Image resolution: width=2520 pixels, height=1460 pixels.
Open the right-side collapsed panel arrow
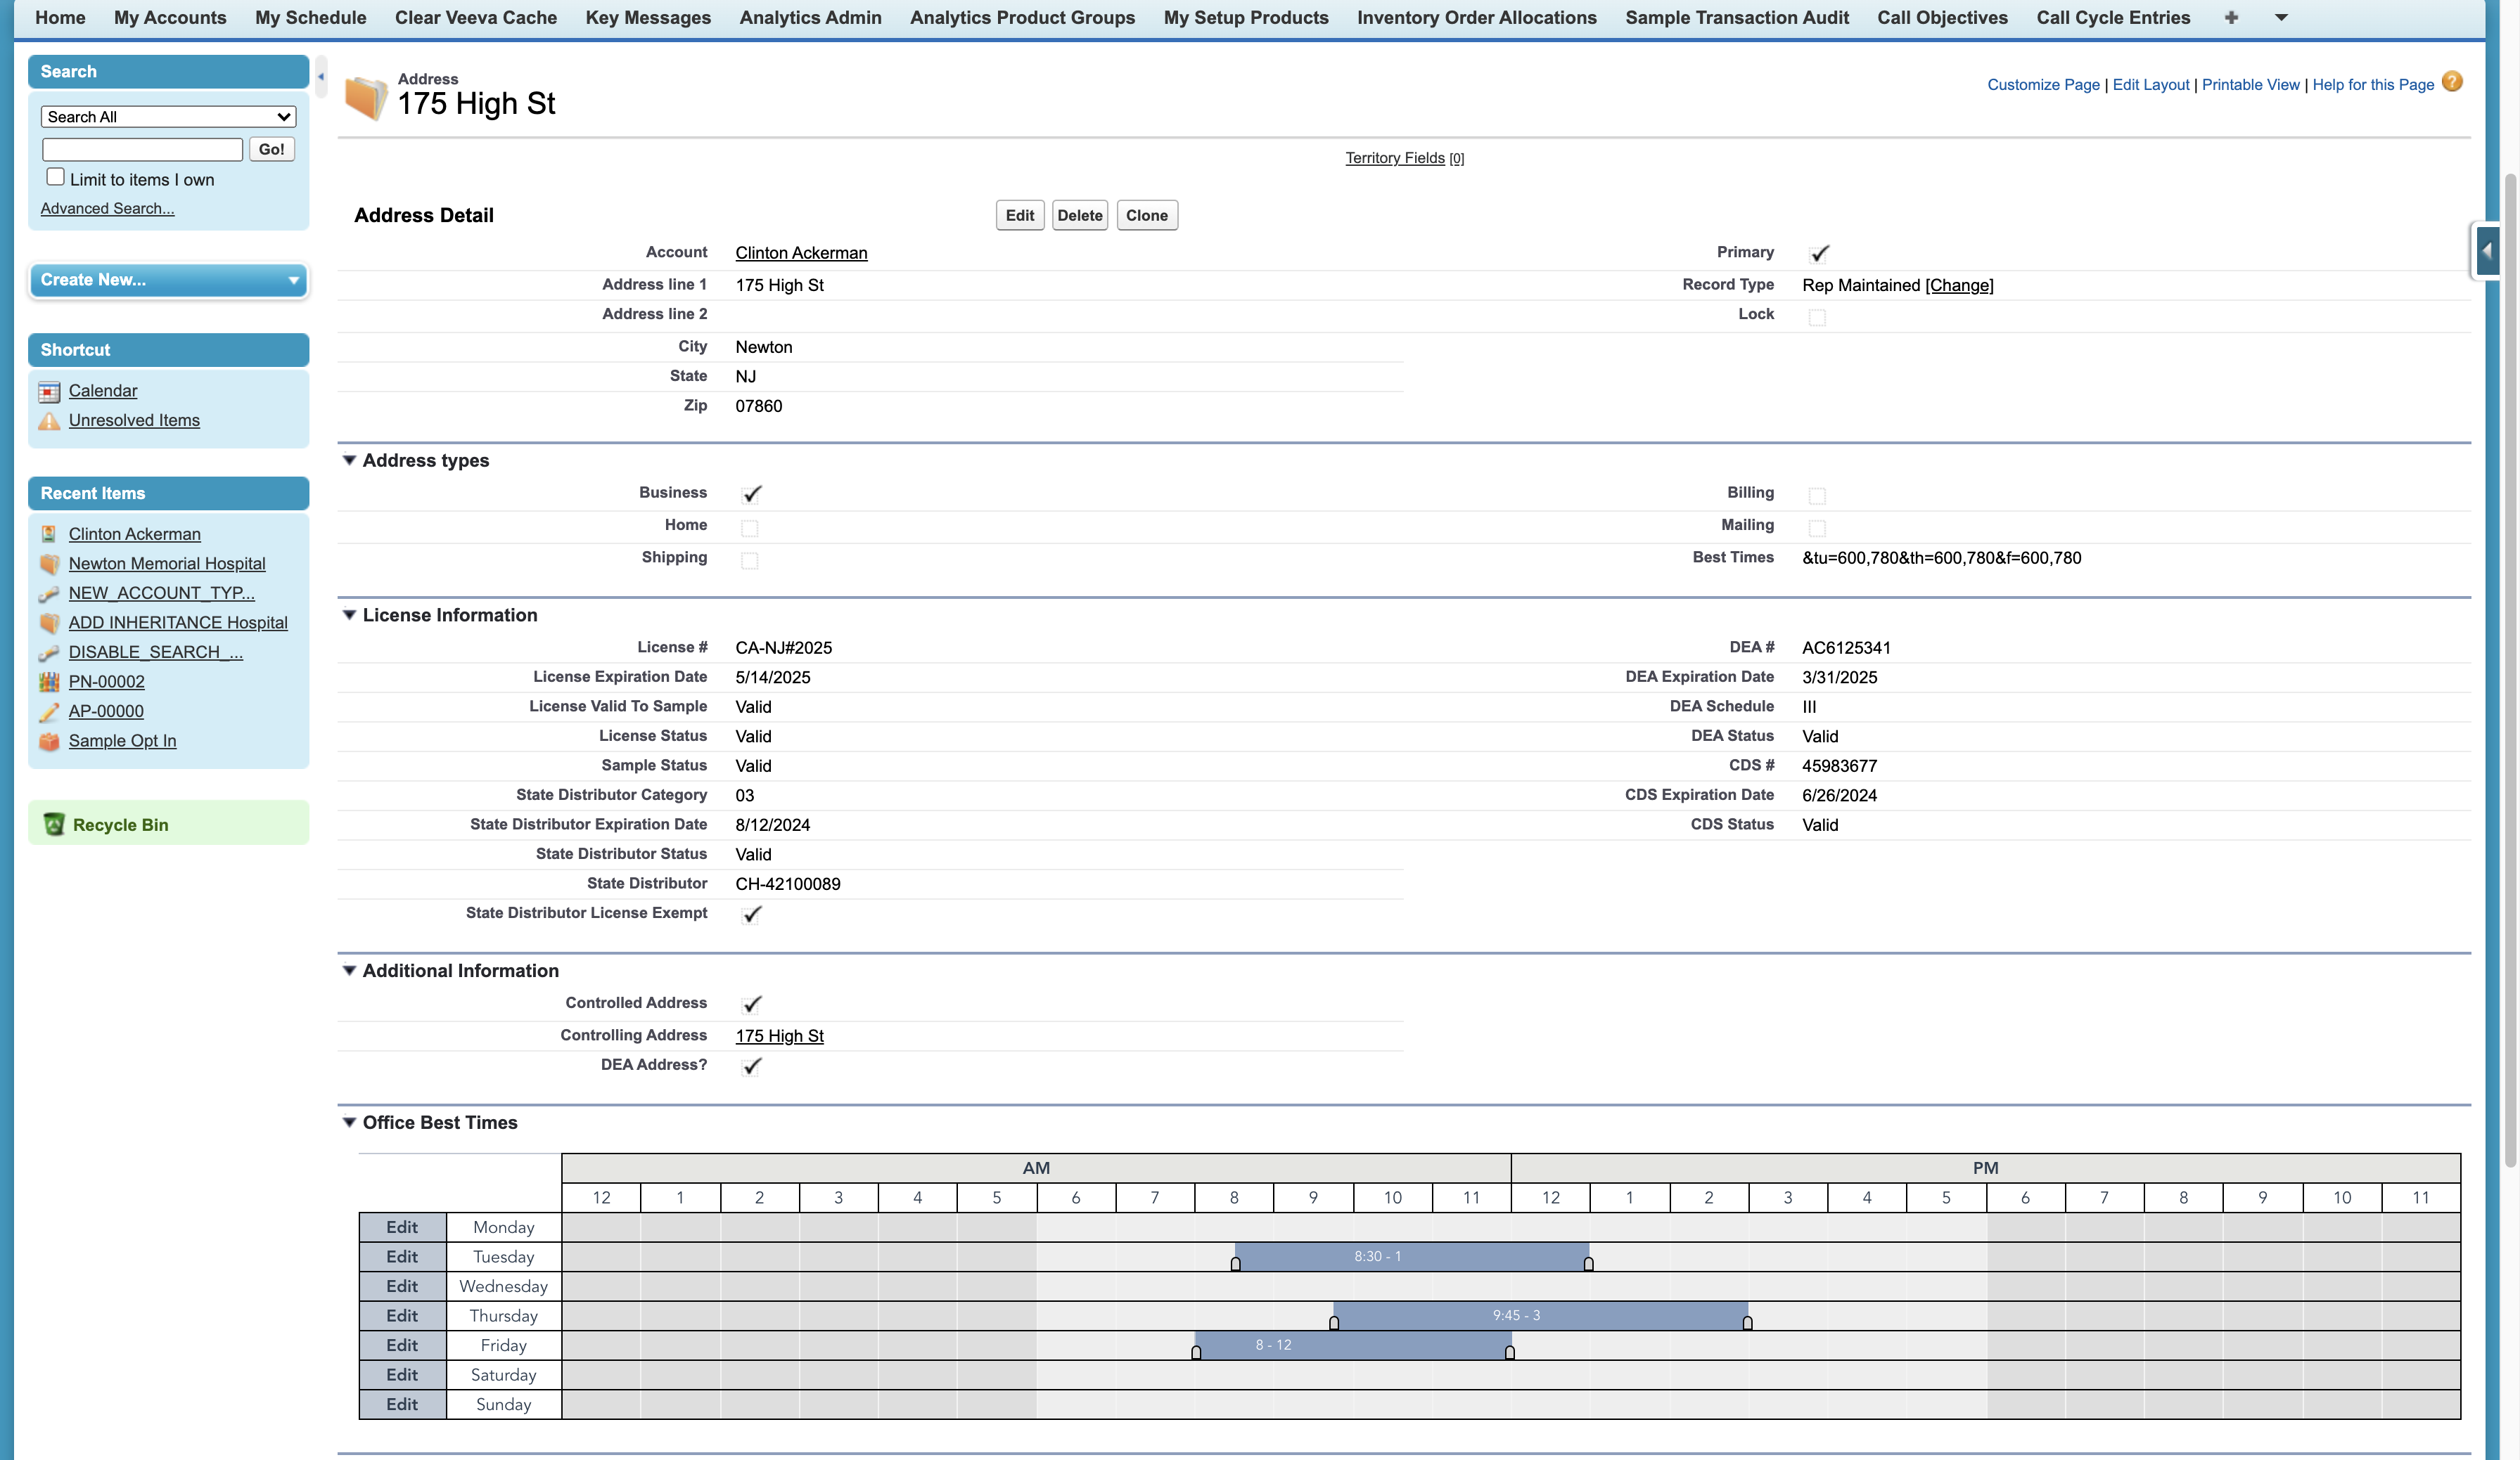click(x=2487, y=251)
